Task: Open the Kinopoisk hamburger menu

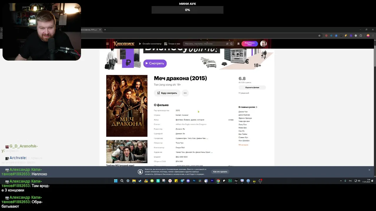Action: (x=107, y=44)
